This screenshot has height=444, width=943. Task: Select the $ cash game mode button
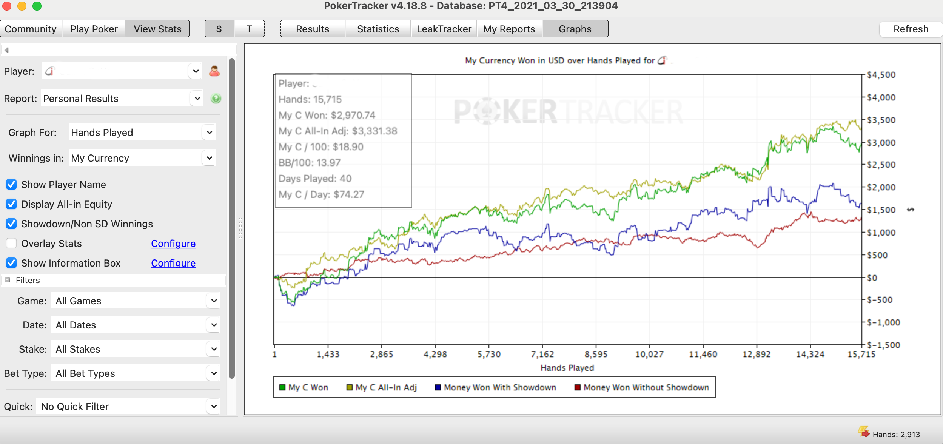click(x=219, y=29)
